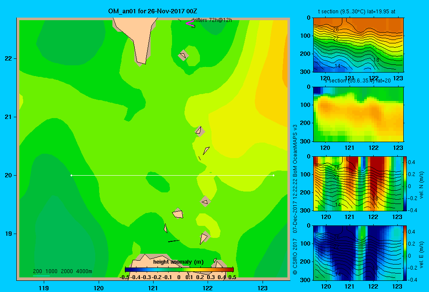The width and height of the screenshot is (429, 292).
Task: Select the east endpoint of the white transect line
Action: coord(274,175)
